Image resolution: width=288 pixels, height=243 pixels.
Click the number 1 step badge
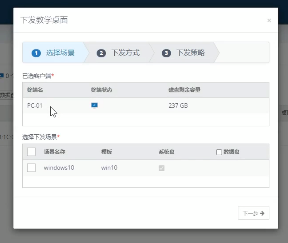(x=36, y=53)
